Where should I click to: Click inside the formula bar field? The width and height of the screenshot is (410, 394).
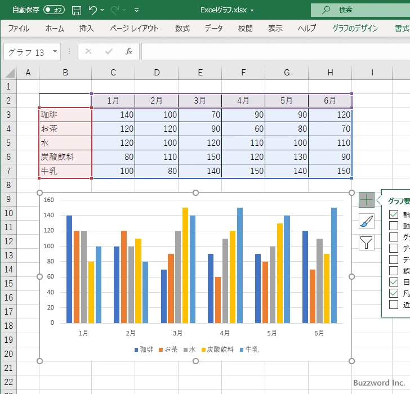point(275,51)
